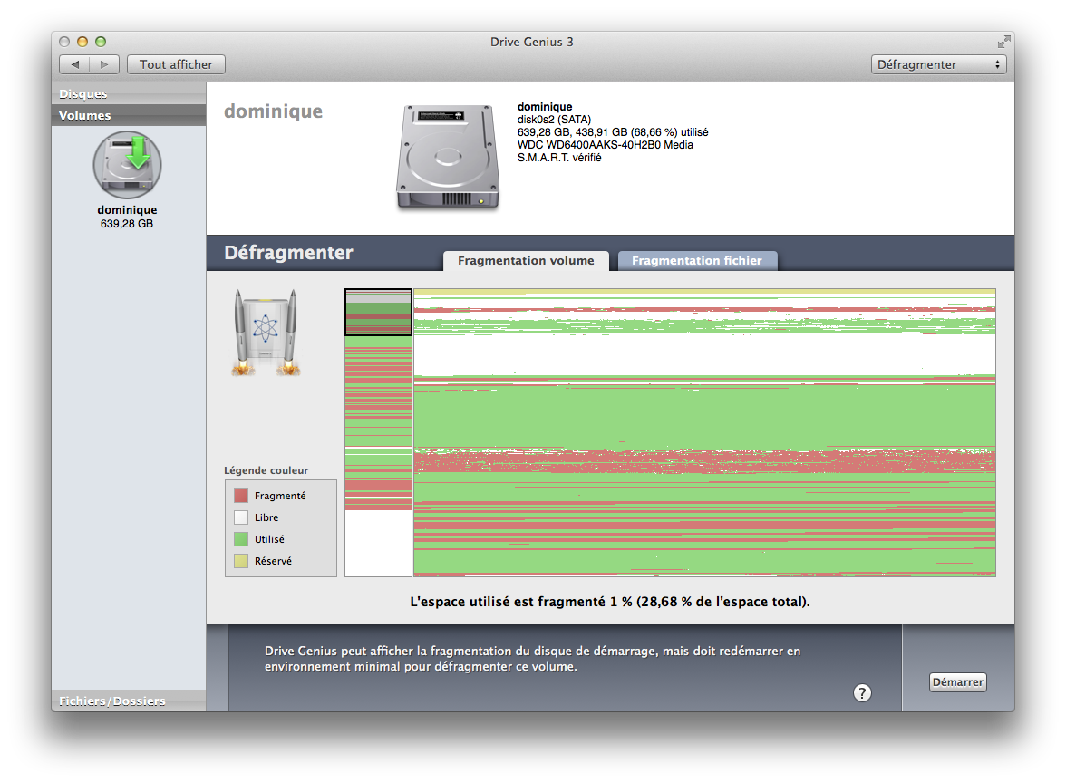Click the volume overview fragmentation strip

pyautogui.click(x=378, y=432)
